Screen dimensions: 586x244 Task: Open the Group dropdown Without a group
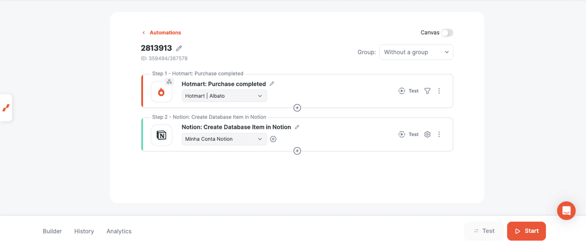tap(416, 52)
